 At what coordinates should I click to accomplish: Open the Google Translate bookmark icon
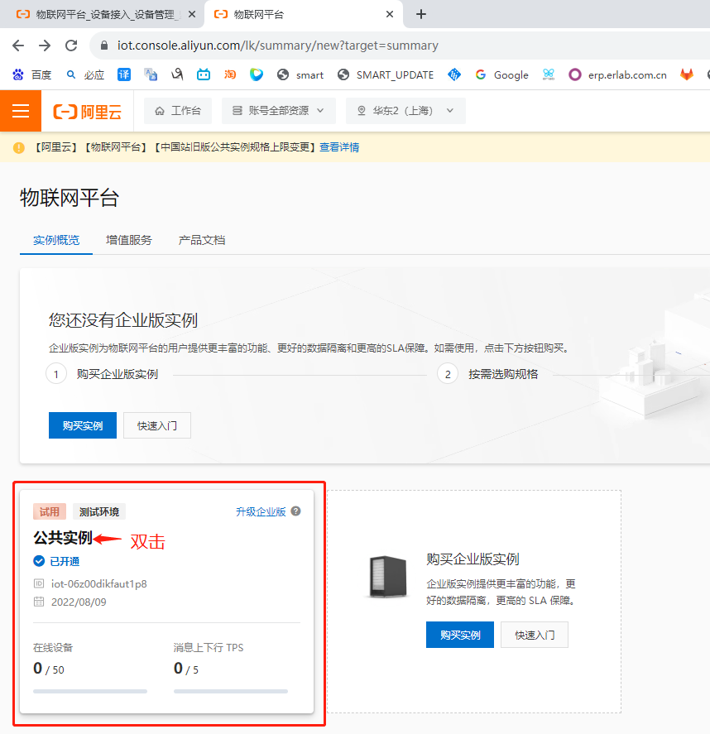[x=151, y=74]
